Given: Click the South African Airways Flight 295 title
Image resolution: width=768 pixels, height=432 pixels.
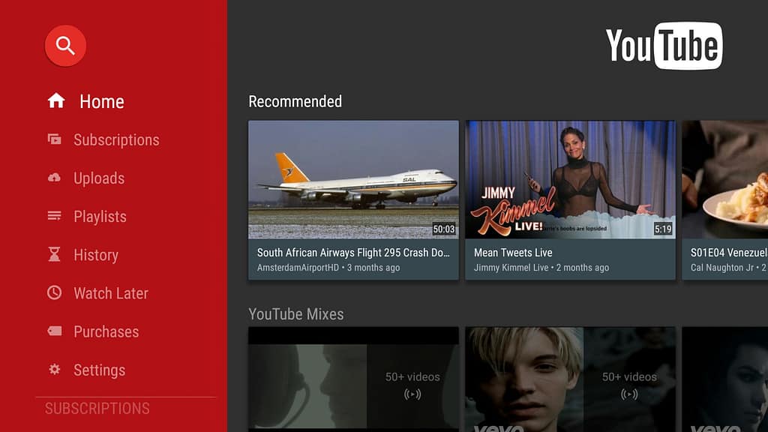Looking at the screenshot, I should coord(353,253).
